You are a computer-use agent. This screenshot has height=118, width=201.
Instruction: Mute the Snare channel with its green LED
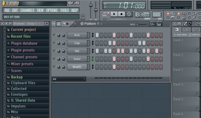(54, 59)
